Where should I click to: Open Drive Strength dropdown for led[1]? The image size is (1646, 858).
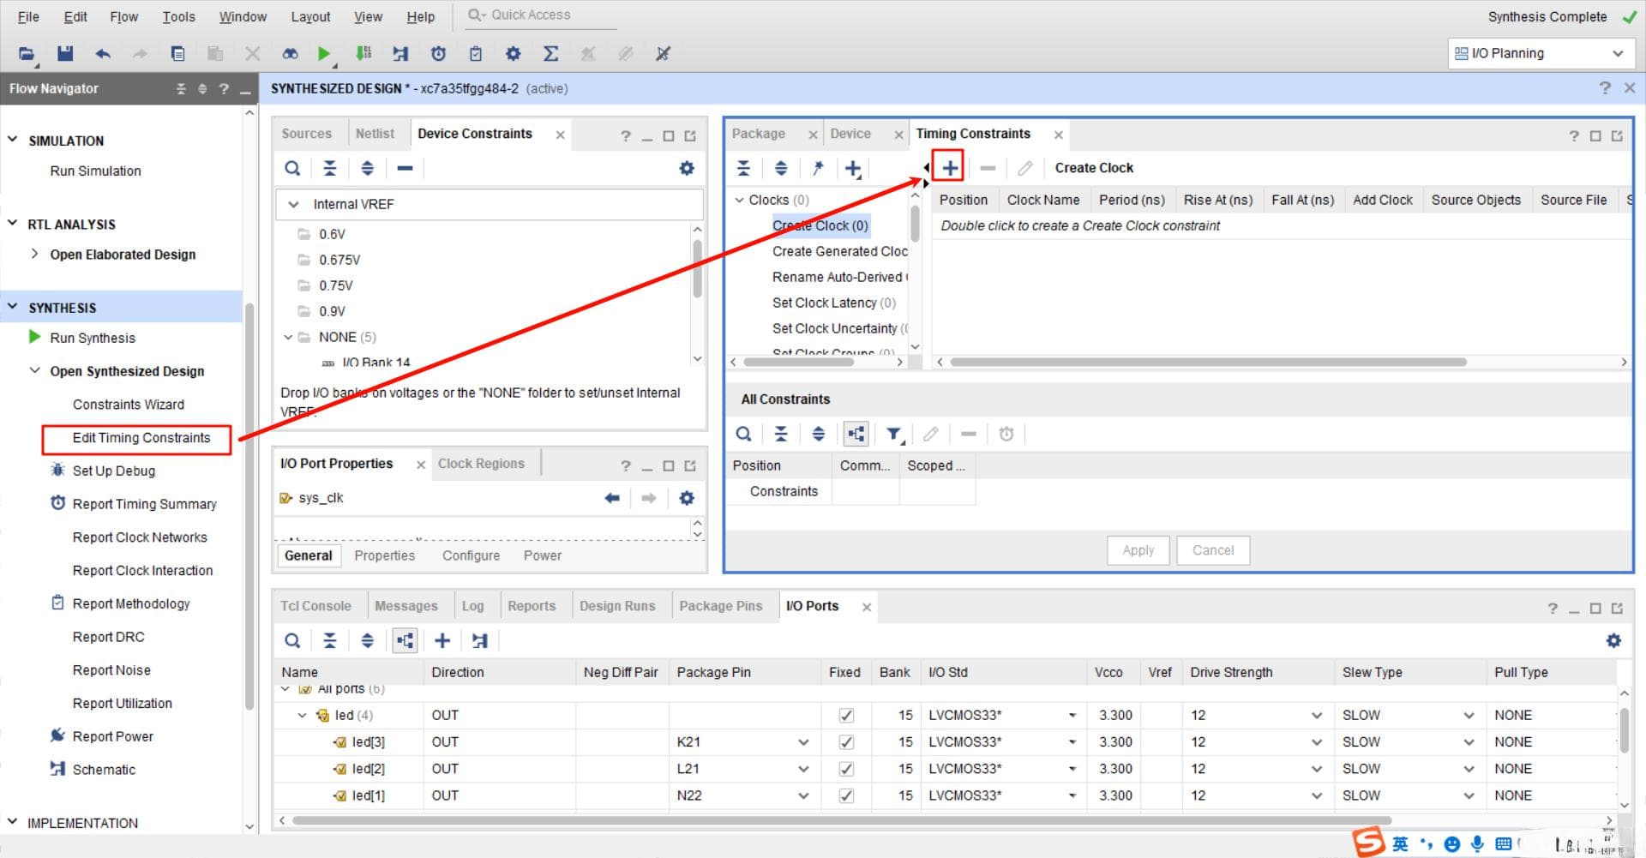pos(1317,795)
